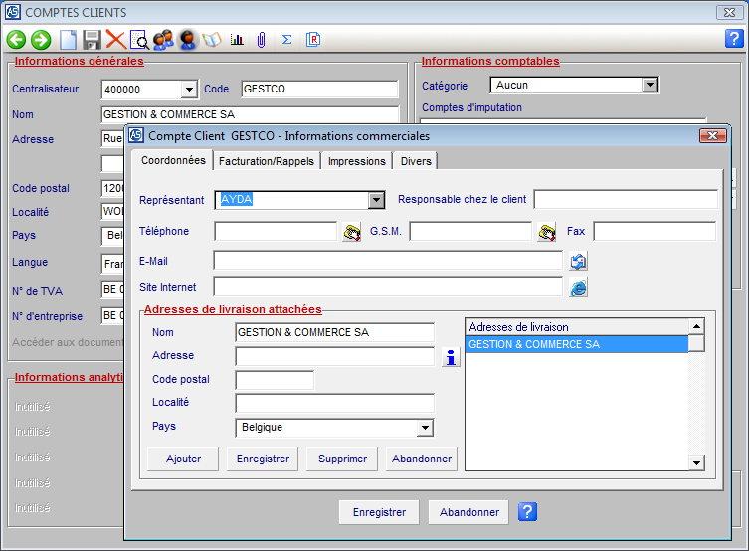This screenshot has height=551, width=749.
Task: Open the bar chart statistics icon
Action: [x=237, y=40]
